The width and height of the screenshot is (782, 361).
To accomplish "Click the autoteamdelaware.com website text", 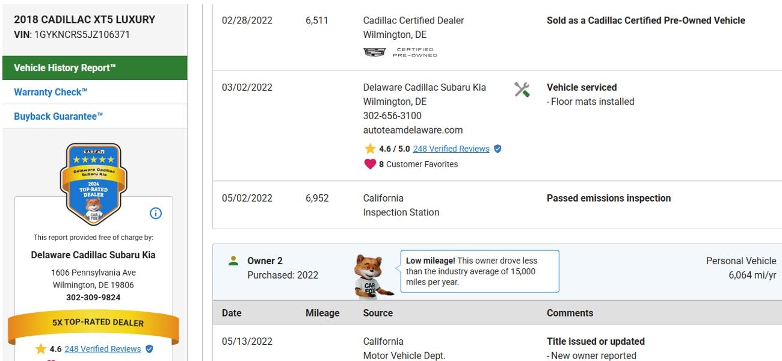I will click(413, 130).
